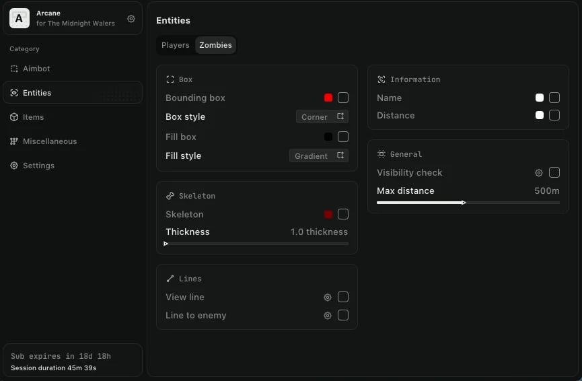
Task: Click the Aimbot crosshair icon in sidebar
Action: point(14,69)
